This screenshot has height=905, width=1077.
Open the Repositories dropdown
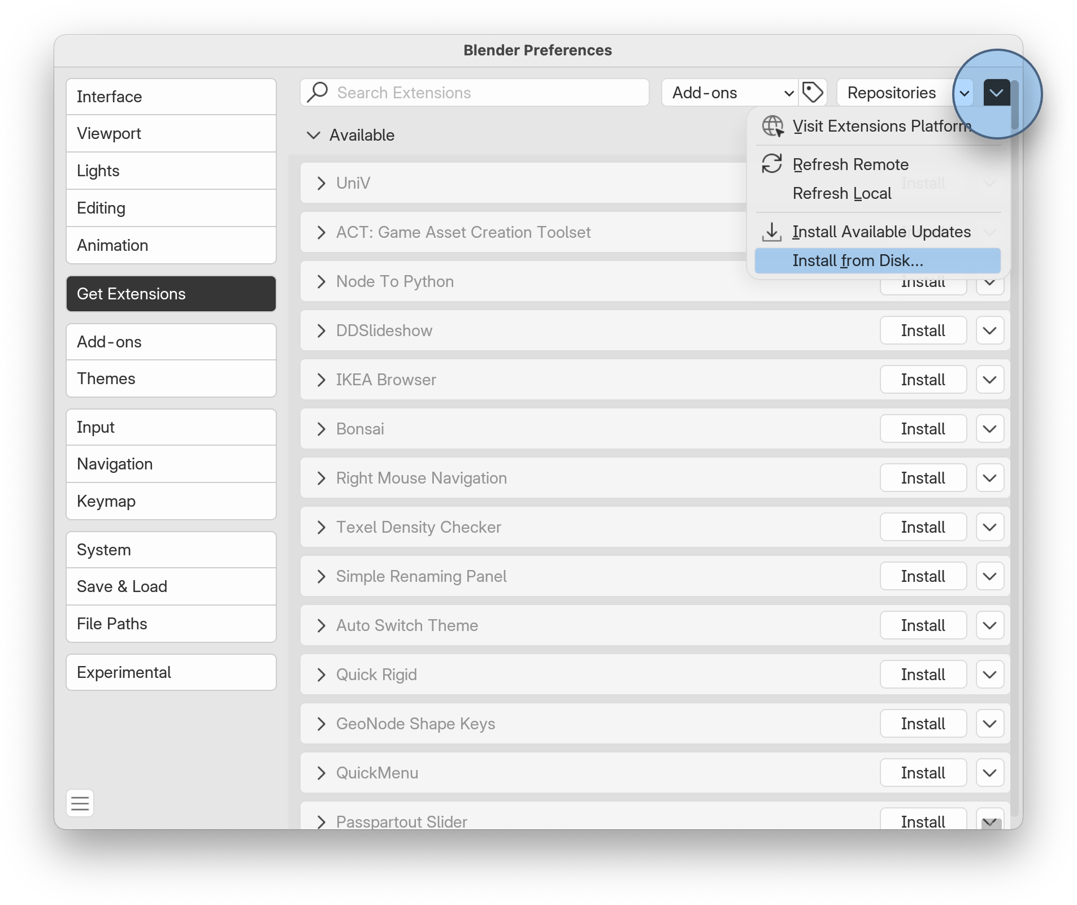tap(905, 93)
